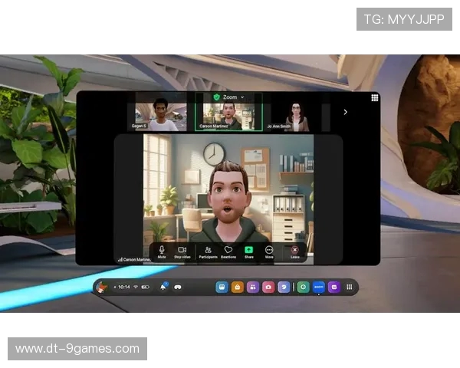This screenshot has width=460, height=368.
Task: Open the orange store app in dock
Action: point(237,287)
